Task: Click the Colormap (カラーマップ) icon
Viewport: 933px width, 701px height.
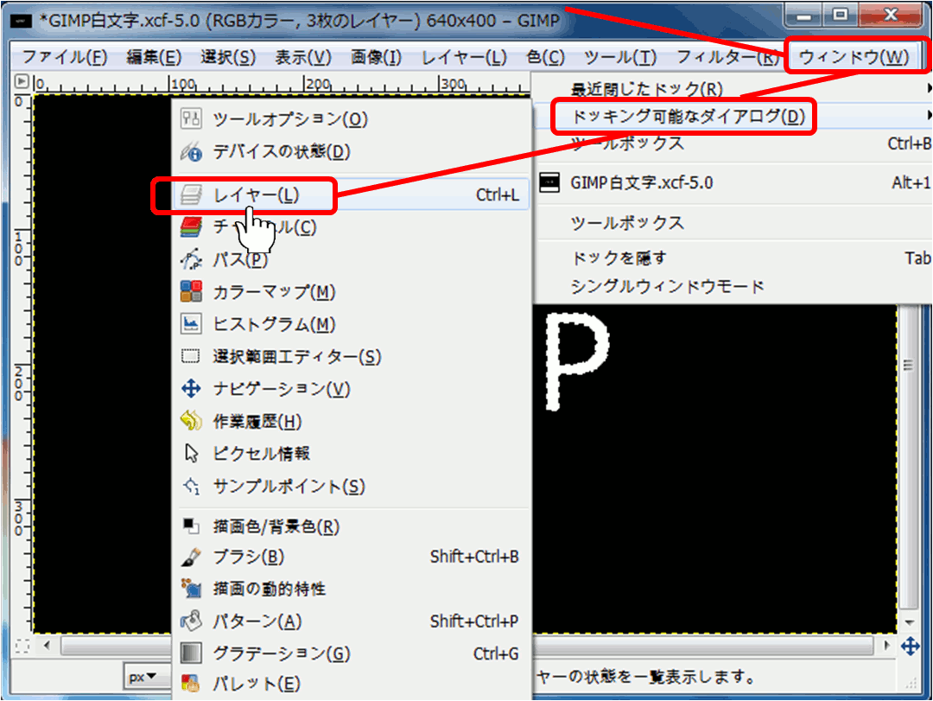Action: click(x=191, y=292)
